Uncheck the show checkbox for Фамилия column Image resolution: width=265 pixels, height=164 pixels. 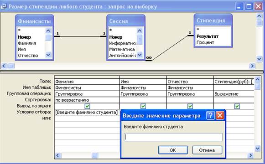(x=87, y=106)
